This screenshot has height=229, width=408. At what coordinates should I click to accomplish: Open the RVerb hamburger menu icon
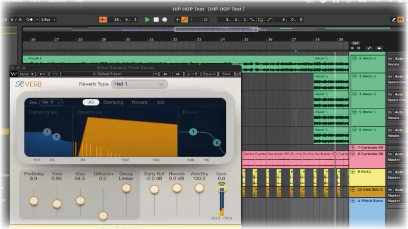point(238,74)
